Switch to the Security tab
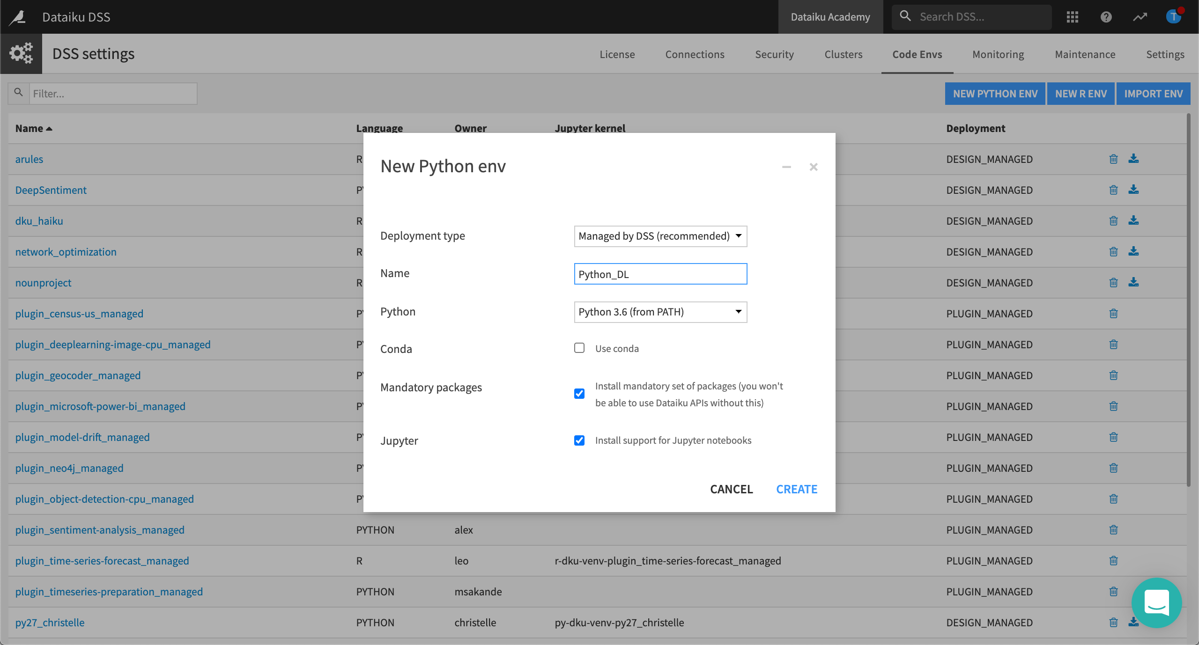This screenshot has height=645, width=1199. (775, 54)
